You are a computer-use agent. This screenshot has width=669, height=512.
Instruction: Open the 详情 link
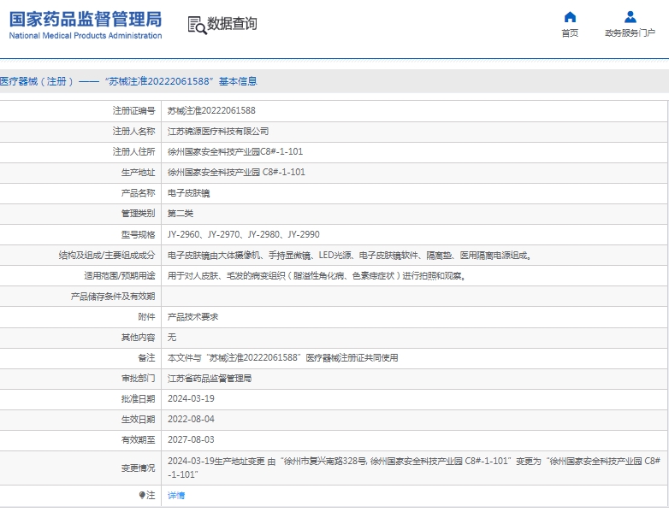[x=176, y=496]
